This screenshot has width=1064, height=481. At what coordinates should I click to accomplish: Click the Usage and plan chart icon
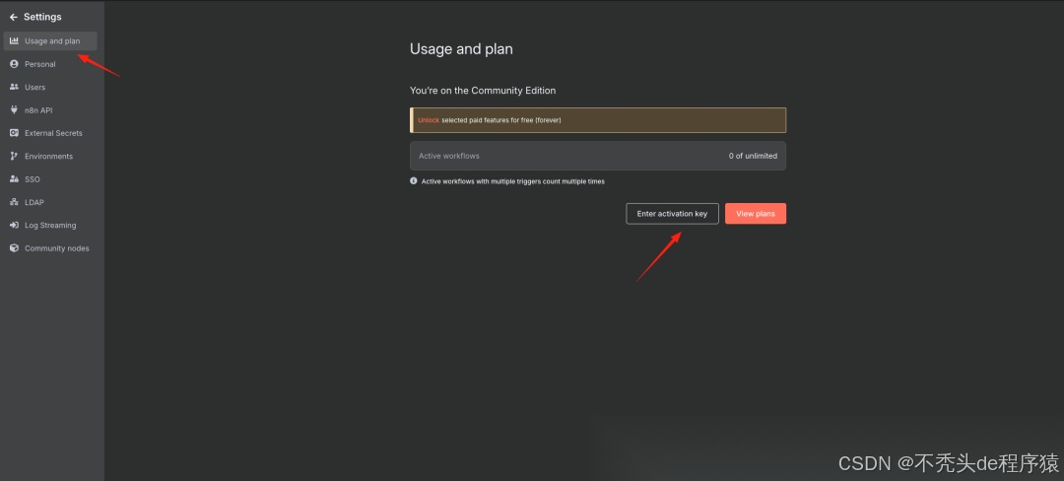(14, 41)
